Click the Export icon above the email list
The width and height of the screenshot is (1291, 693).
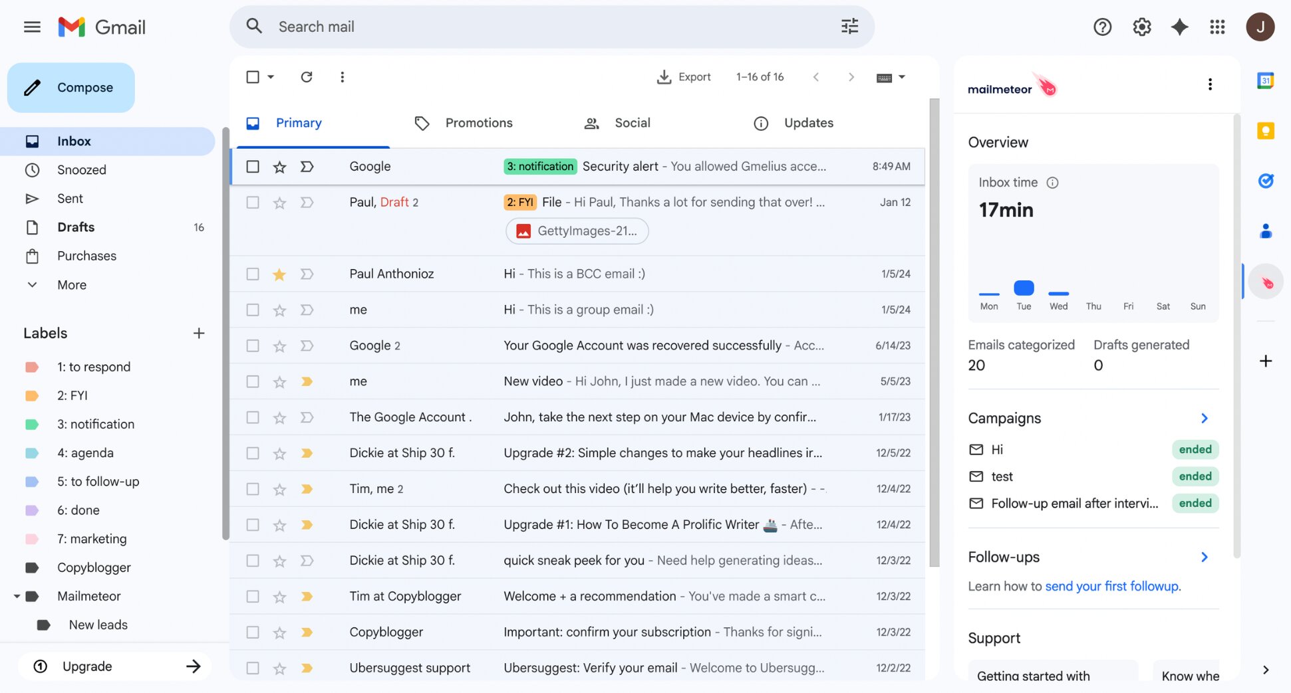point(664,77)
